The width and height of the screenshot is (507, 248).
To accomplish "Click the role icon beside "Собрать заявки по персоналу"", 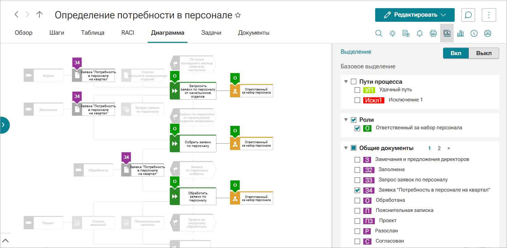I will pos(235,144).
